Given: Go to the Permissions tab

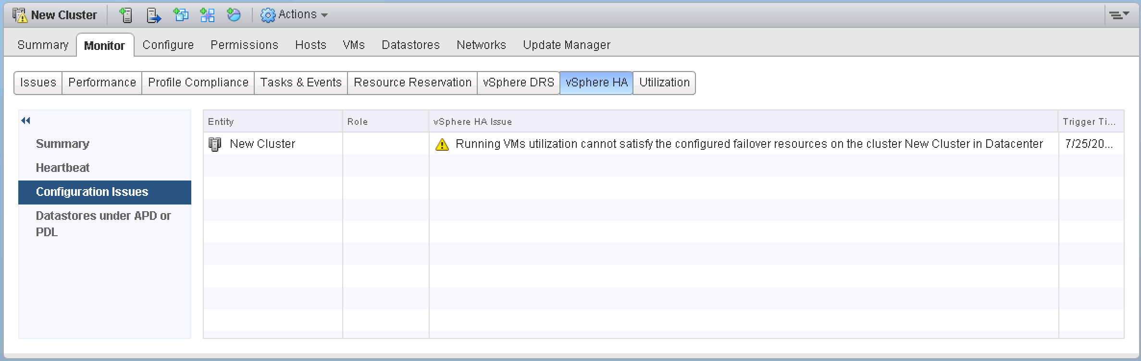Looking at the screenshot, I should pos(244,45).
